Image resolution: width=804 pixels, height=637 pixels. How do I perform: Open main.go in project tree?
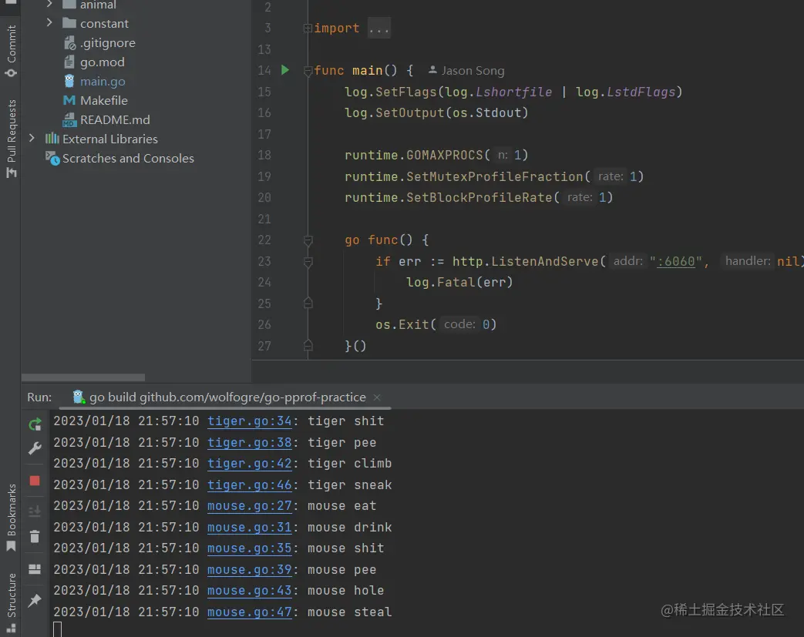103,81
